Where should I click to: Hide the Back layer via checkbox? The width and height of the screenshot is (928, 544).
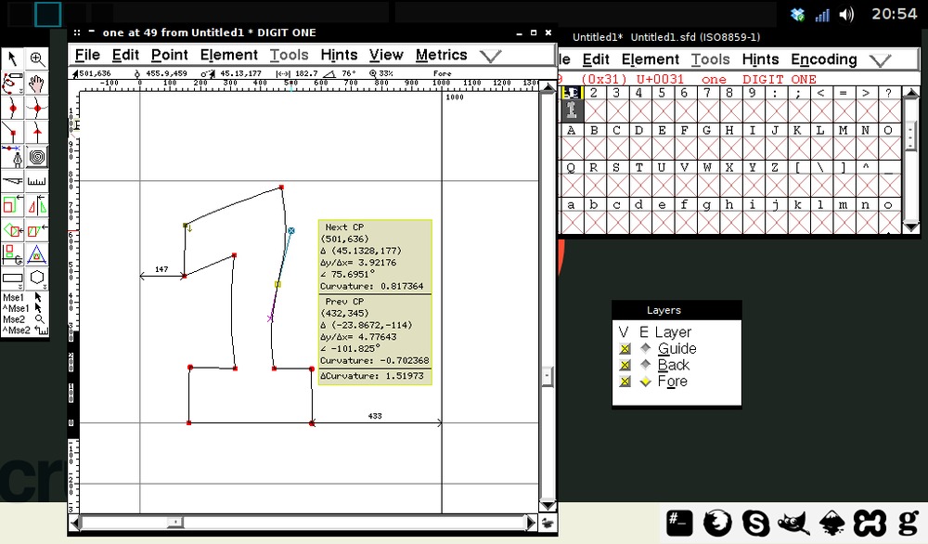(625, 366)
